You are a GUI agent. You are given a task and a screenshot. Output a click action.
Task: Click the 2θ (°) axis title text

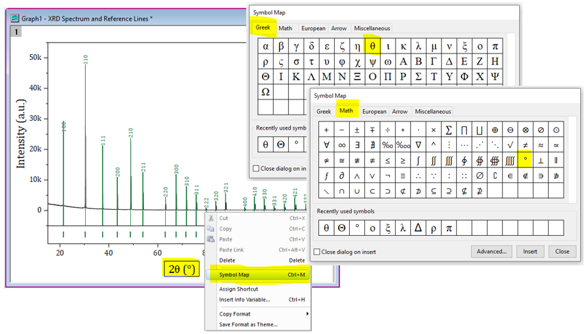coord(182,267)
